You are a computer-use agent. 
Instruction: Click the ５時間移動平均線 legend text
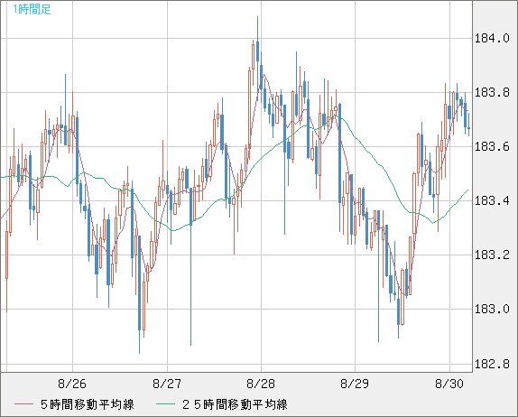coord(88,404)
